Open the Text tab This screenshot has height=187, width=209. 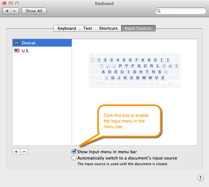(x=88, y=28)
